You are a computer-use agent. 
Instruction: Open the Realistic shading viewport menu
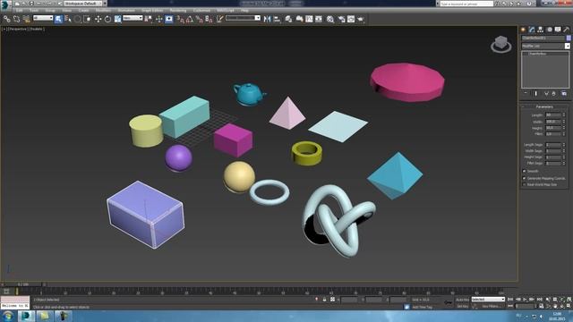[36, 29]
